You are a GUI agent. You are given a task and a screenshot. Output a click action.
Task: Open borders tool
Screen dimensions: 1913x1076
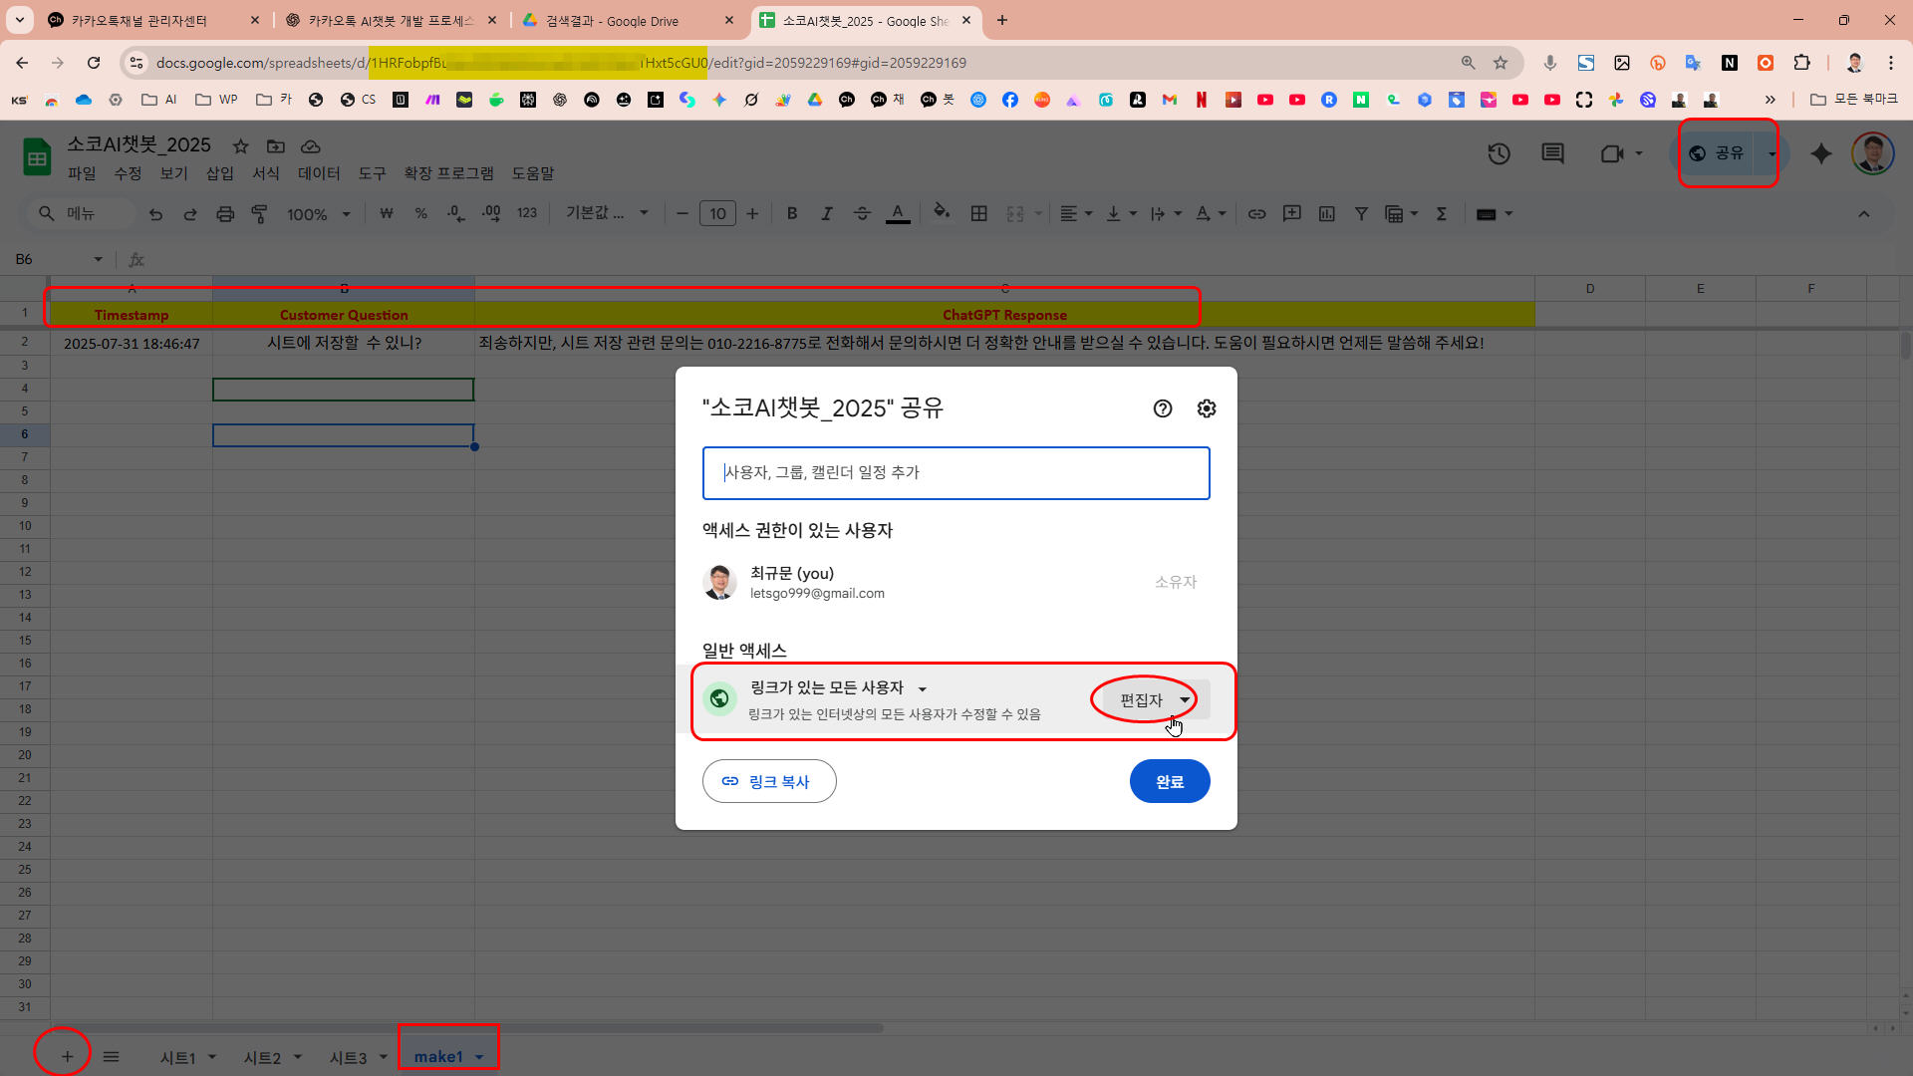(x=979, y=213)
